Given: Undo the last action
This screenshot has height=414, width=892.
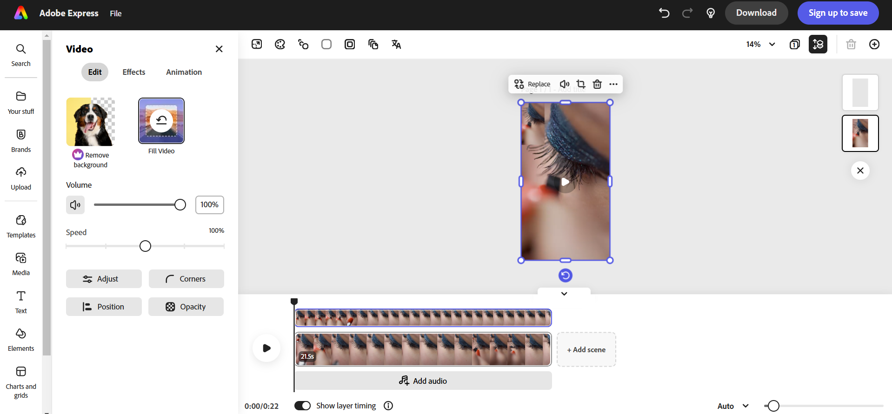Looking at the screenshot, I should tap(664, 13).
